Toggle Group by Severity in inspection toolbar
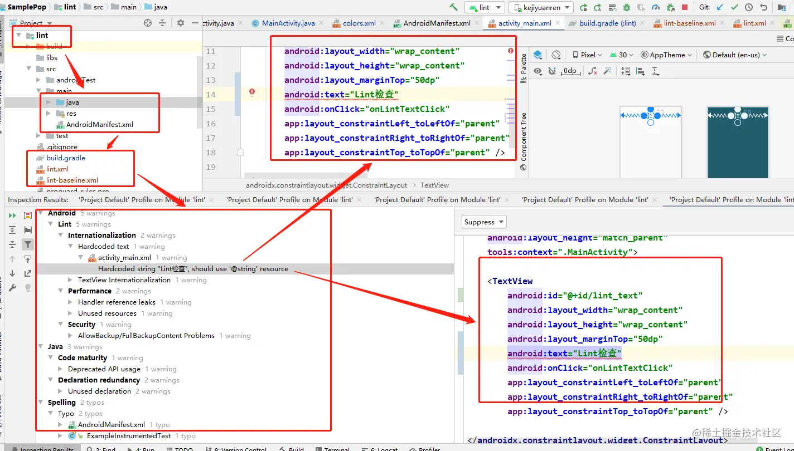Screen dimensions: 794x451 [x=28, y=215]
